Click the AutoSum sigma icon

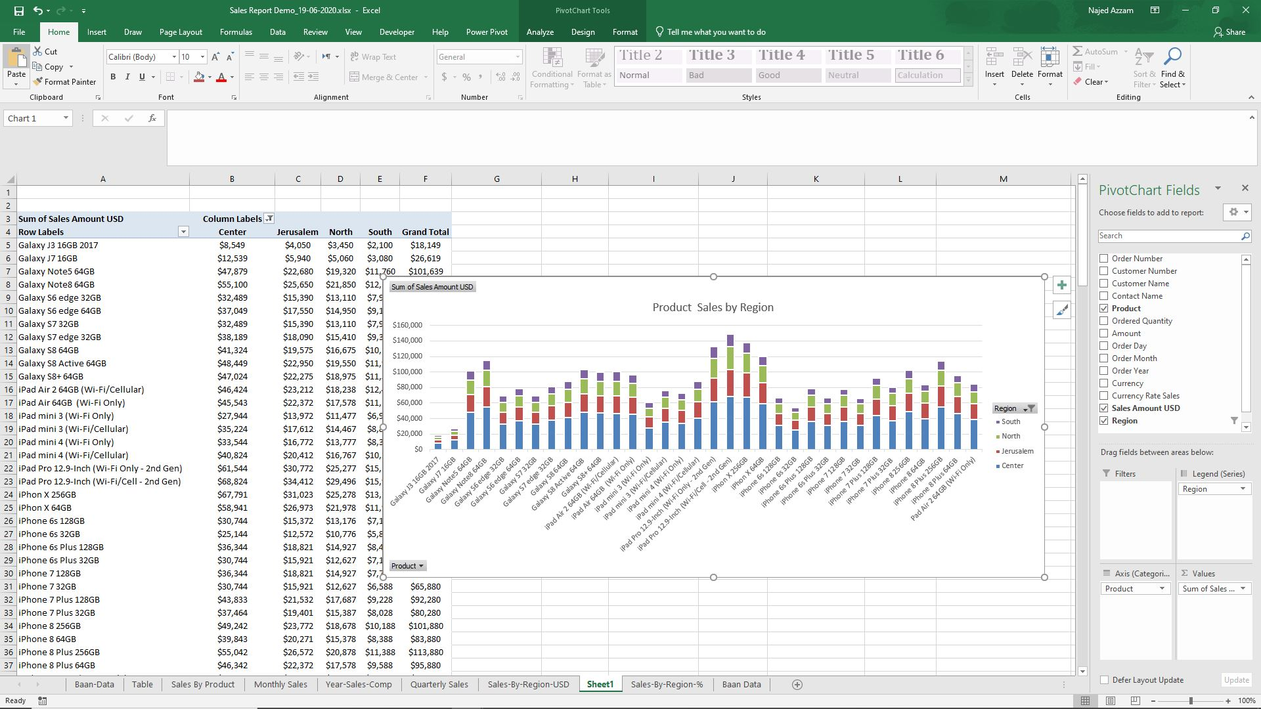pos(1078,51)
